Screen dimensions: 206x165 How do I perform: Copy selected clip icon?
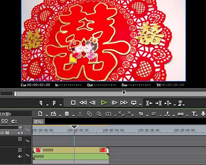pos(89,114)
